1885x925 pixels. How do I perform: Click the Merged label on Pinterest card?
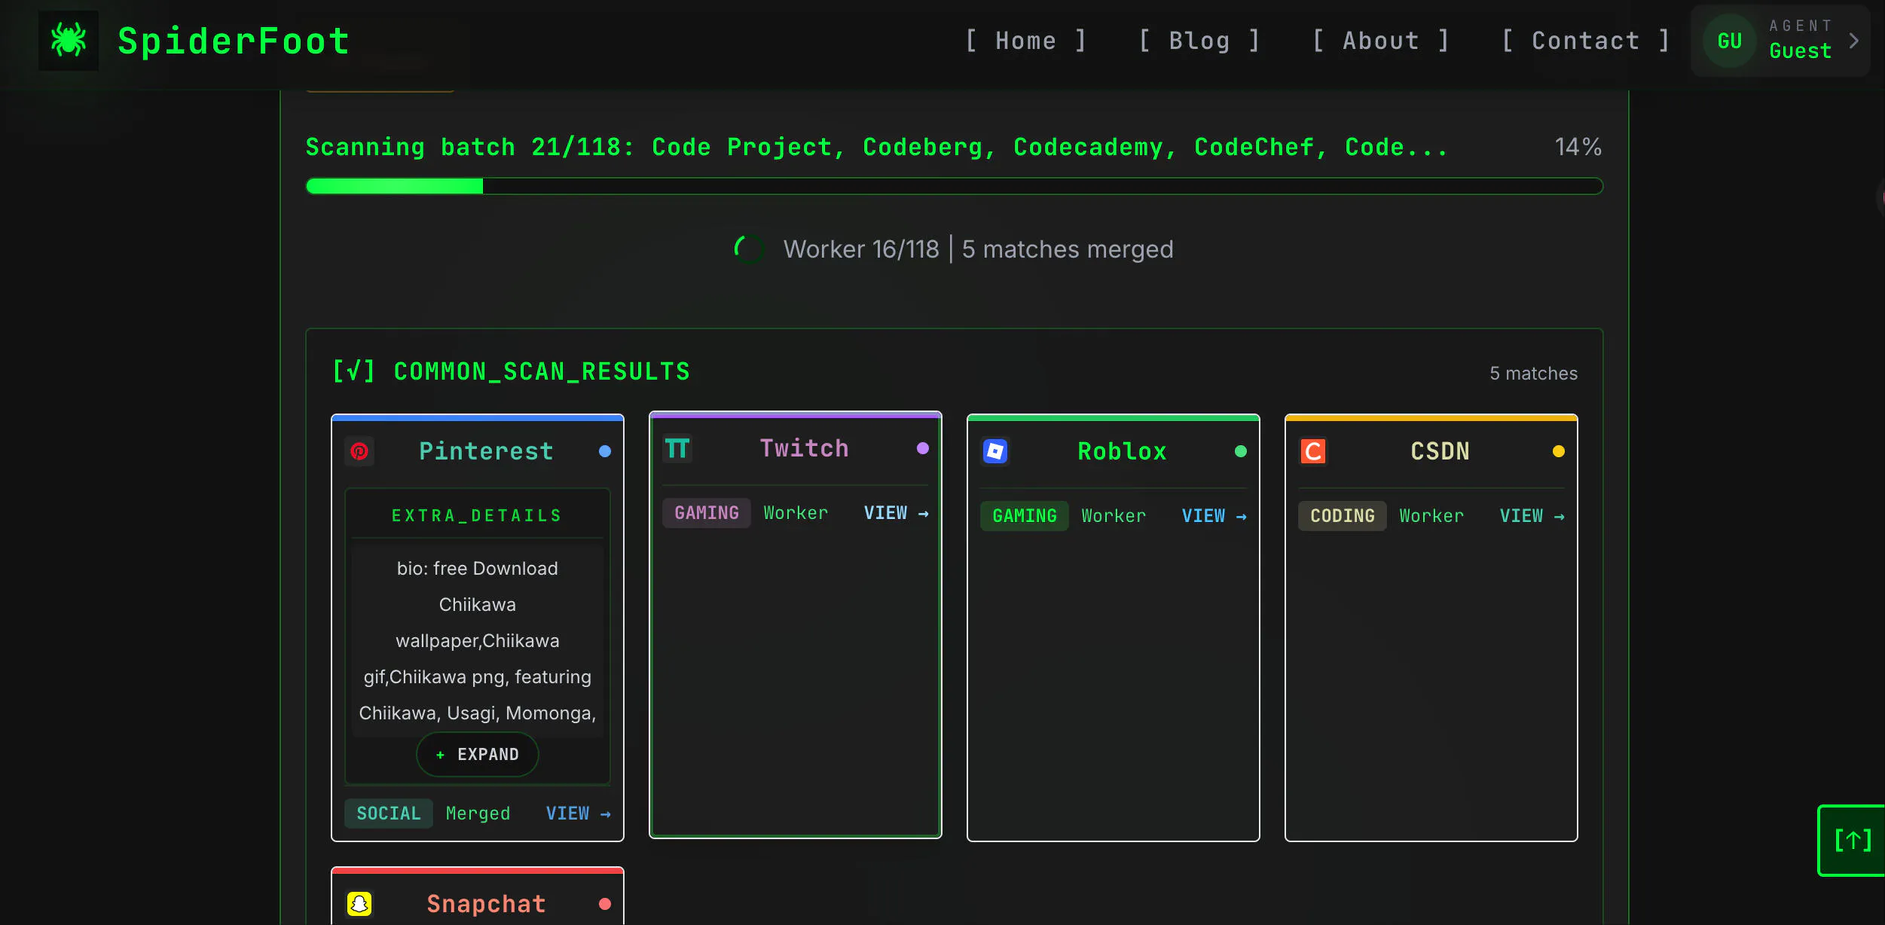click(x=478, y=814)
